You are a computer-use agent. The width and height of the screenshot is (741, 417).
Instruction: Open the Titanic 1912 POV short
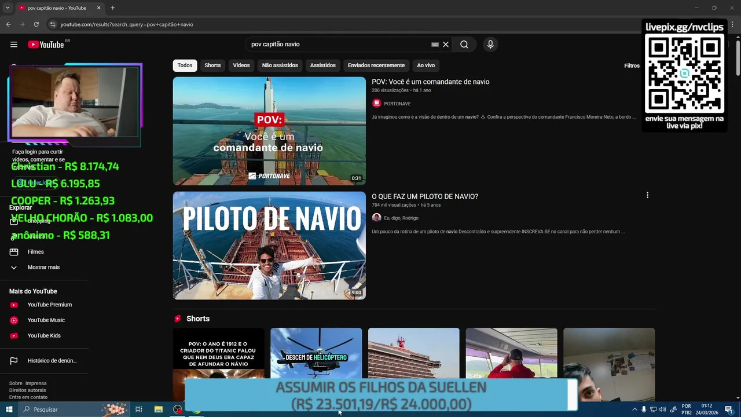pos(219,353)
